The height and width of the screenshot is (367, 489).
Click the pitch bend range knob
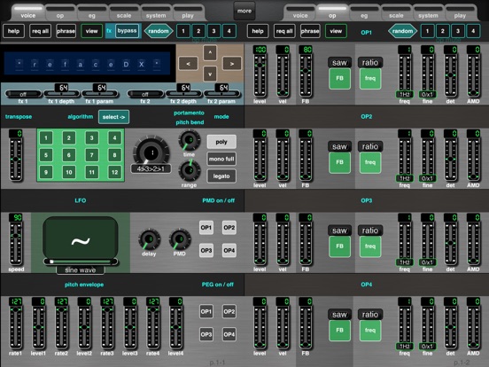pos(190,170)
